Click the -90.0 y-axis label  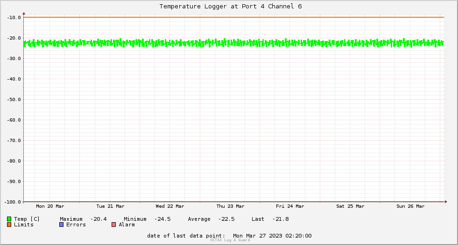[x=14, y=182]
